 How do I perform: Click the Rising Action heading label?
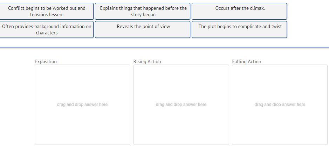tap(147, 61)
